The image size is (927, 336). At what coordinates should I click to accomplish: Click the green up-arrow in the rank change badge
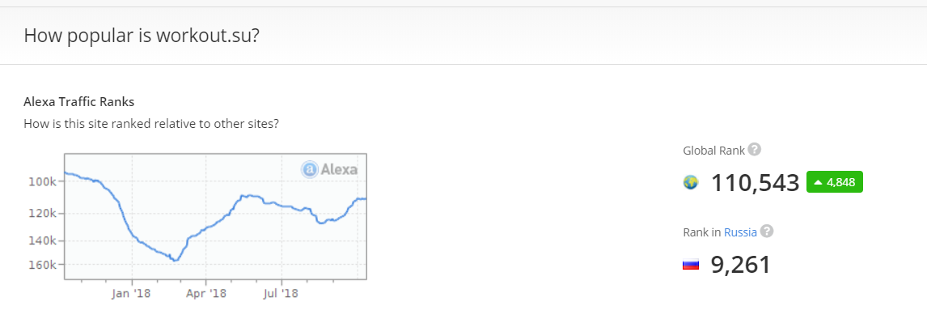(818, 183)
